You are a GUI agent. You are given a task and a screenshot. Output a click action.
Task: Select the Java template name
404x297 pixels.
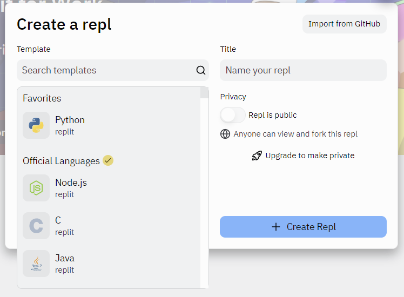[x=65, y=258]
